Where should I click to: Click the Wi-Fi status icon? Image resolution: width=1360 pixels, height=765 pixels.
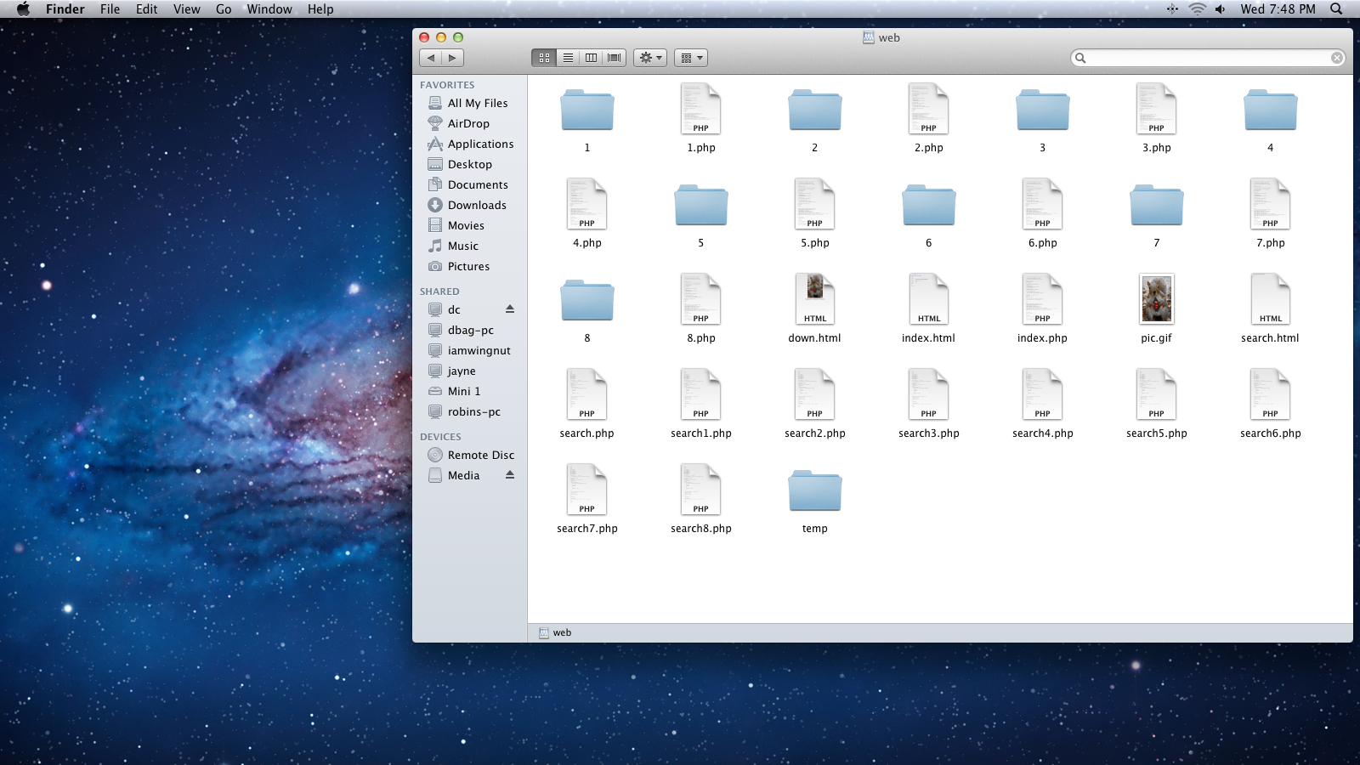[1197, 9]
